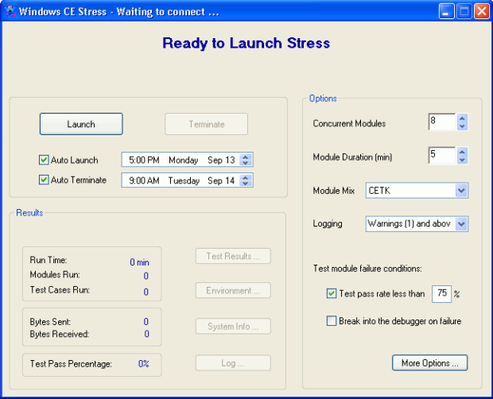
Task: Toggle the Auto Terminate checkbox
Action: [x=44, y=180]
